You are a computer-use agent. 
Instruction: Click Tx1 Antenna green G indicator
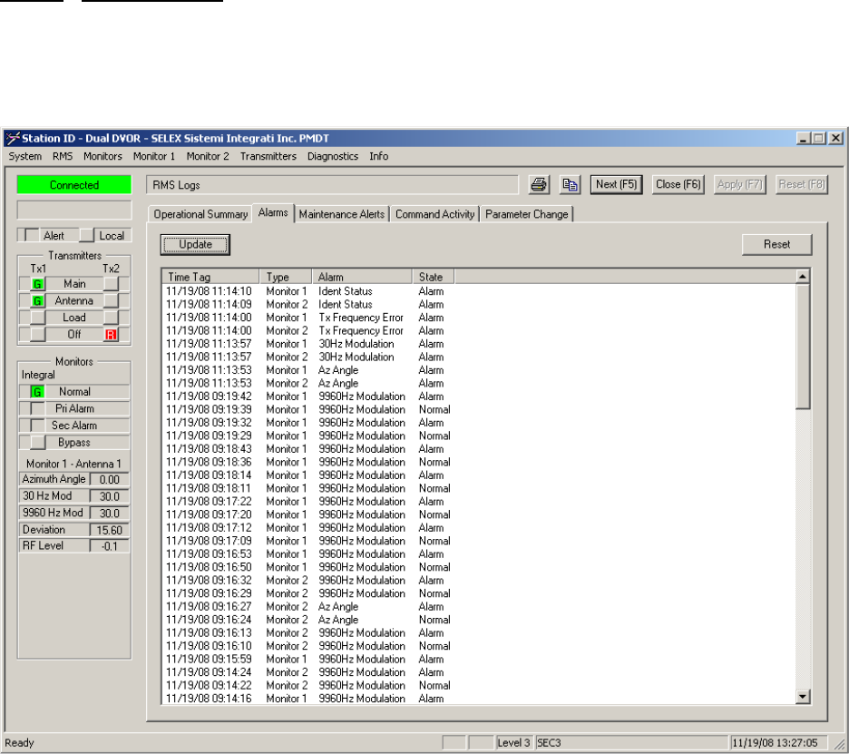(x=37, y=300)
